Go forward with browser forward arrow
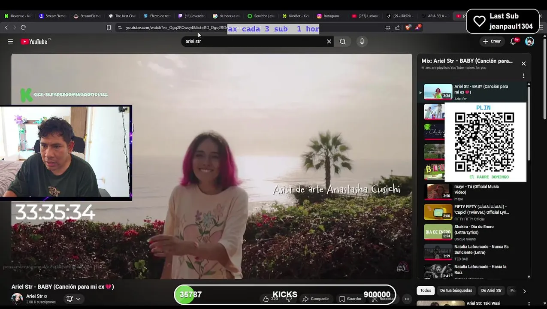 [15, 27]
